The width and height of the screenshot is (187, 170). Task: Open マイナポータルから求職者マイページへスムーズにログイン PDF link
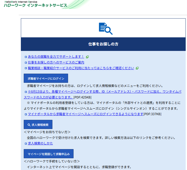tap(86, 114)
